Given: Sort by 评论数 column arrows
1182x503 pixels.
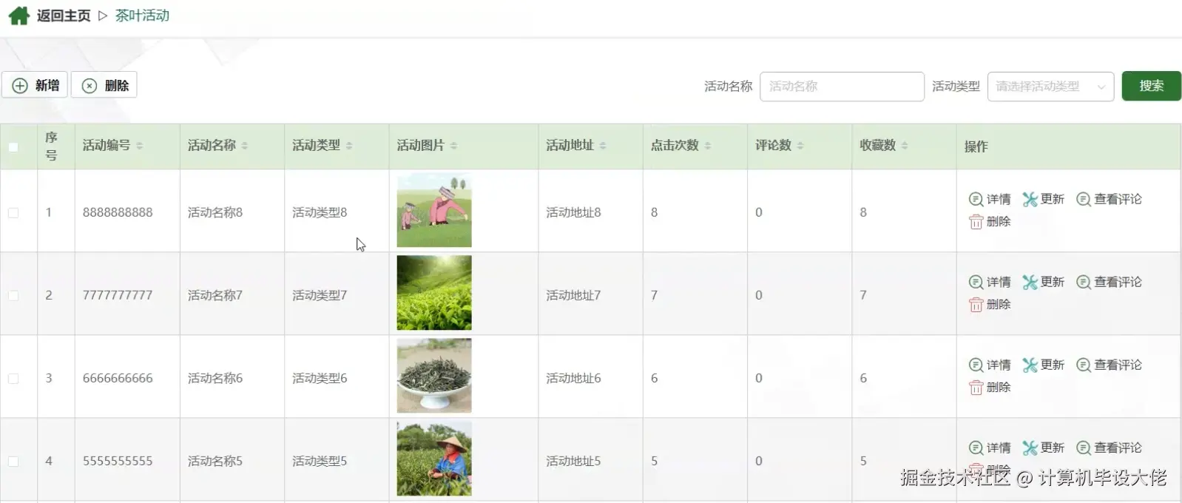Looking at the screenshot, I should click(800, 146).
